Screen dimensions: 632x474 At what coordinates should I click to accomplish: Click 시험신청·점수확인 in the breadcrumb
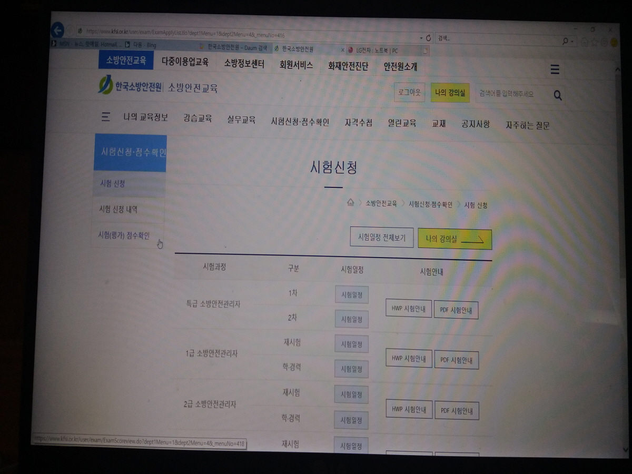[x=430, y=204]
